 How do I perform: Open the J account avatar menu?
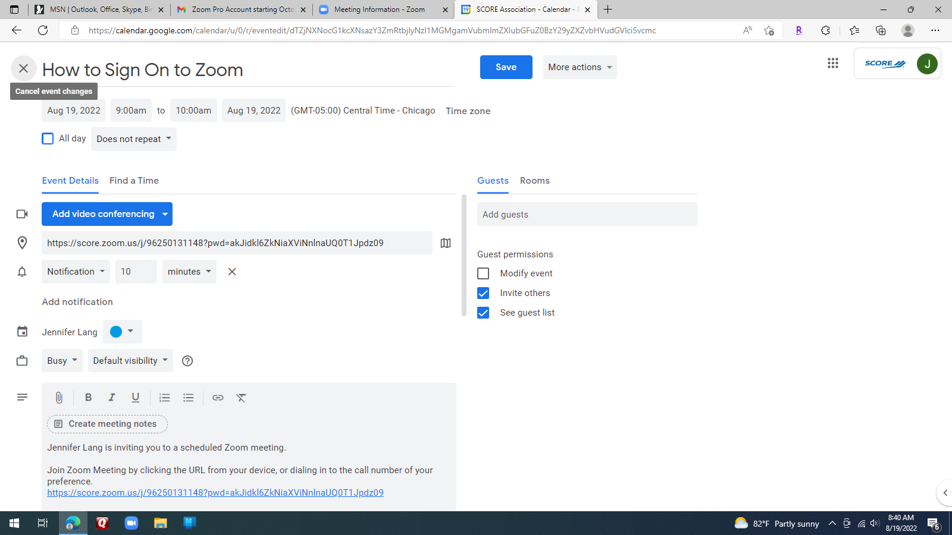click(x=927, y=64)
